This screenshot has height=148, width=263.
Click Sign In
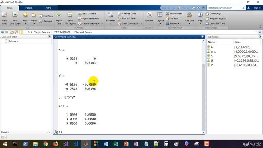(257, 8)
